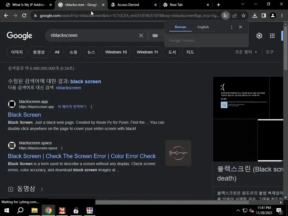This screenshot has height=216, width=288.
Task: Select English in translate popup
Action: coord(203,27)
